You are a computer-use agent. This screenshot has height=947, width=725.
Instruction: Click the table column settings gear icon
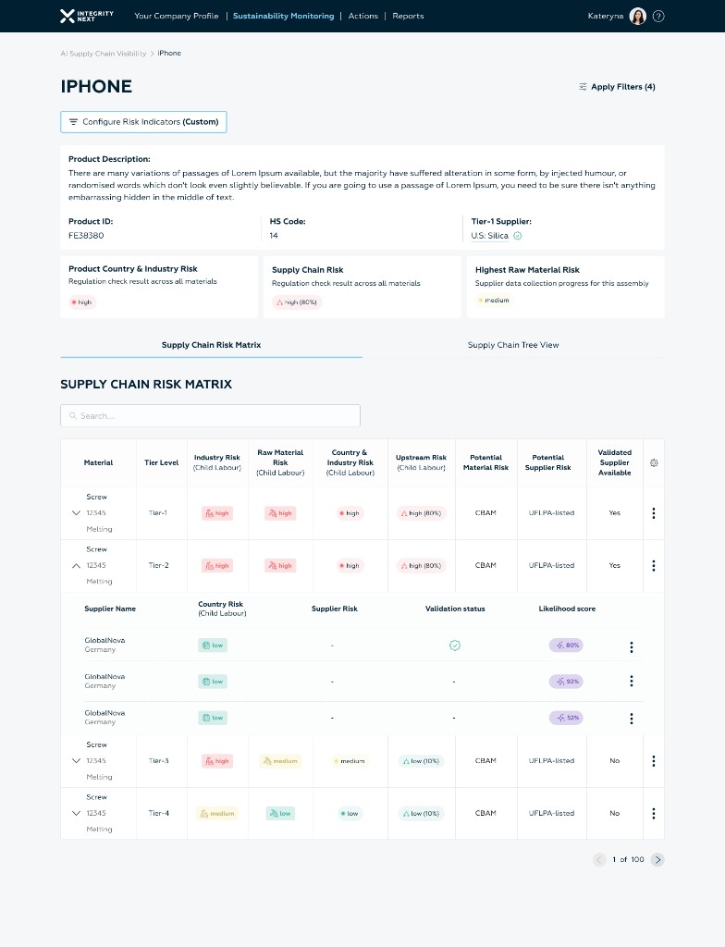654,462
